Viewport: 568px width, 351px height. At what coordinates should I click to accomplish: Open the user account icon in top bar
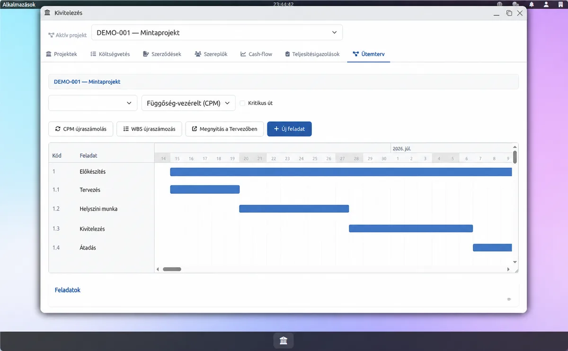546,5
